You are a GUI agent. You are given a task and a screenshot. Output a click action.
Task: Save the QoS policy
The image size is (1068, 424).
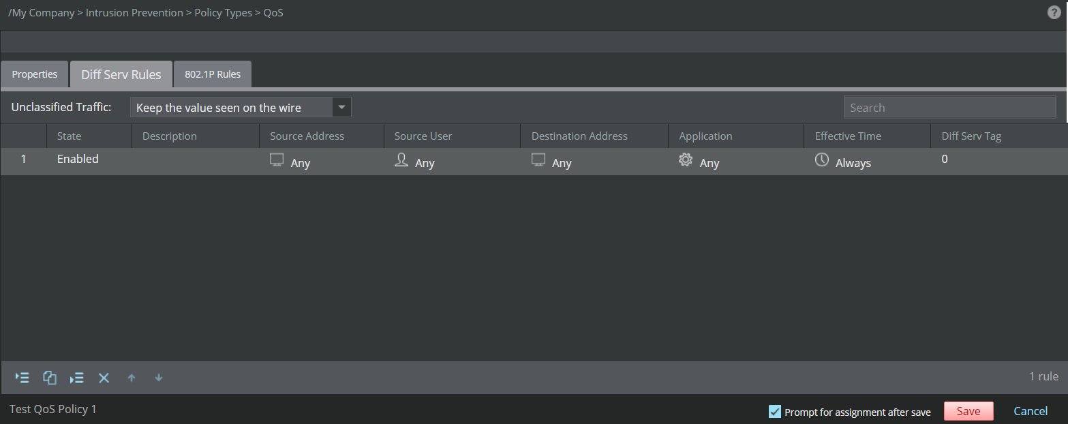(x=968, y=411)
